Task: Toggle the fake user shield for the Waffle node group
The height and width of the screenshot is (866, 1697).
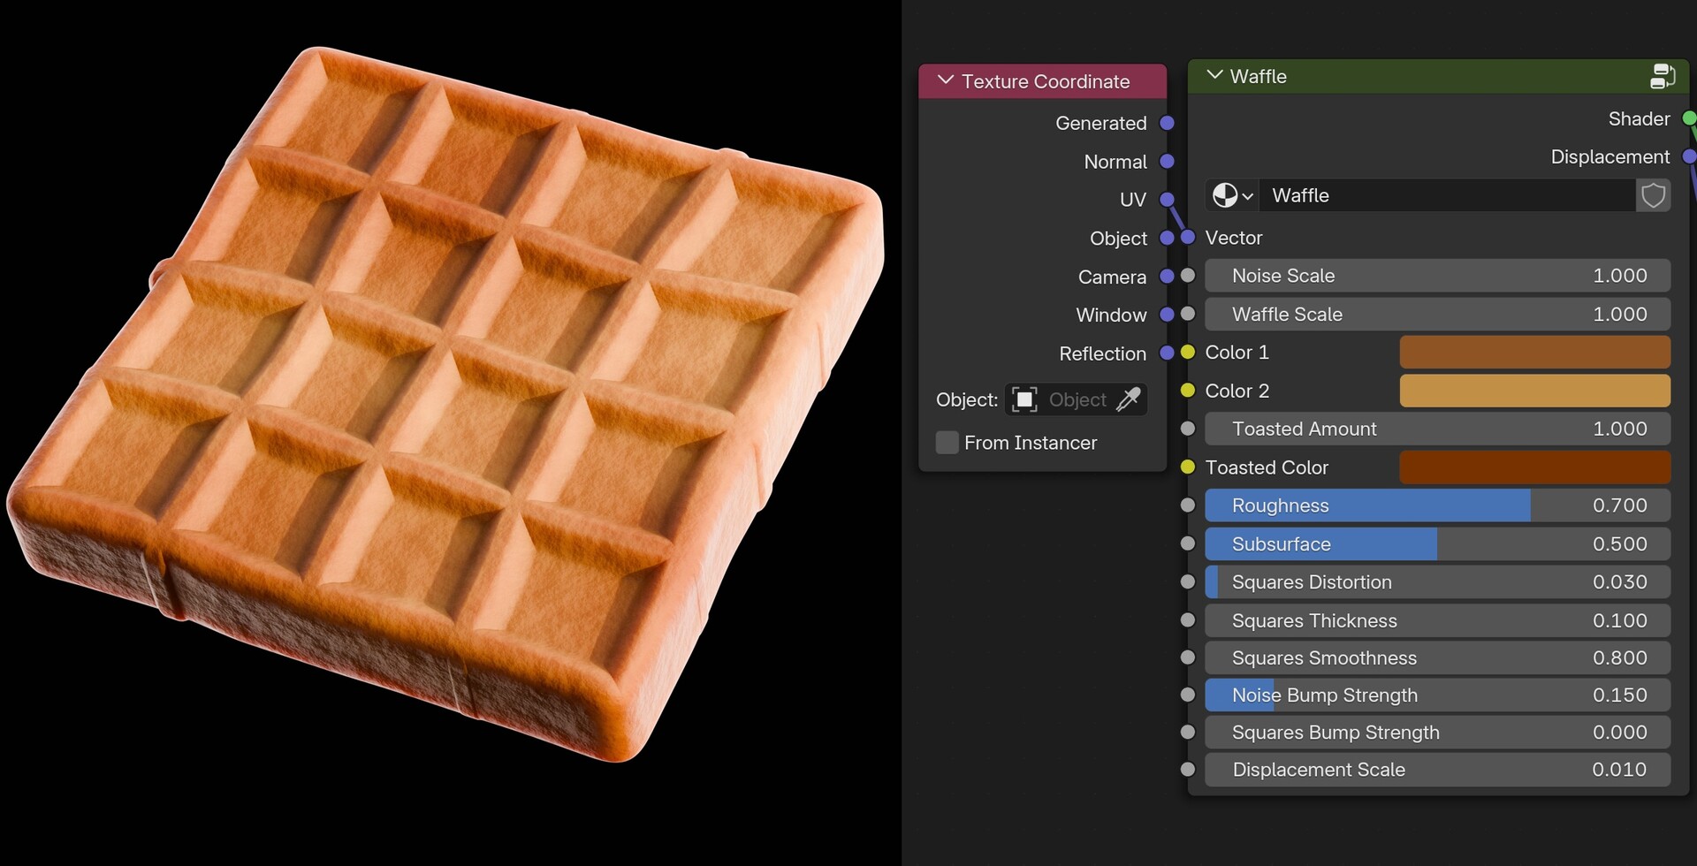Action: (1654, 195)
